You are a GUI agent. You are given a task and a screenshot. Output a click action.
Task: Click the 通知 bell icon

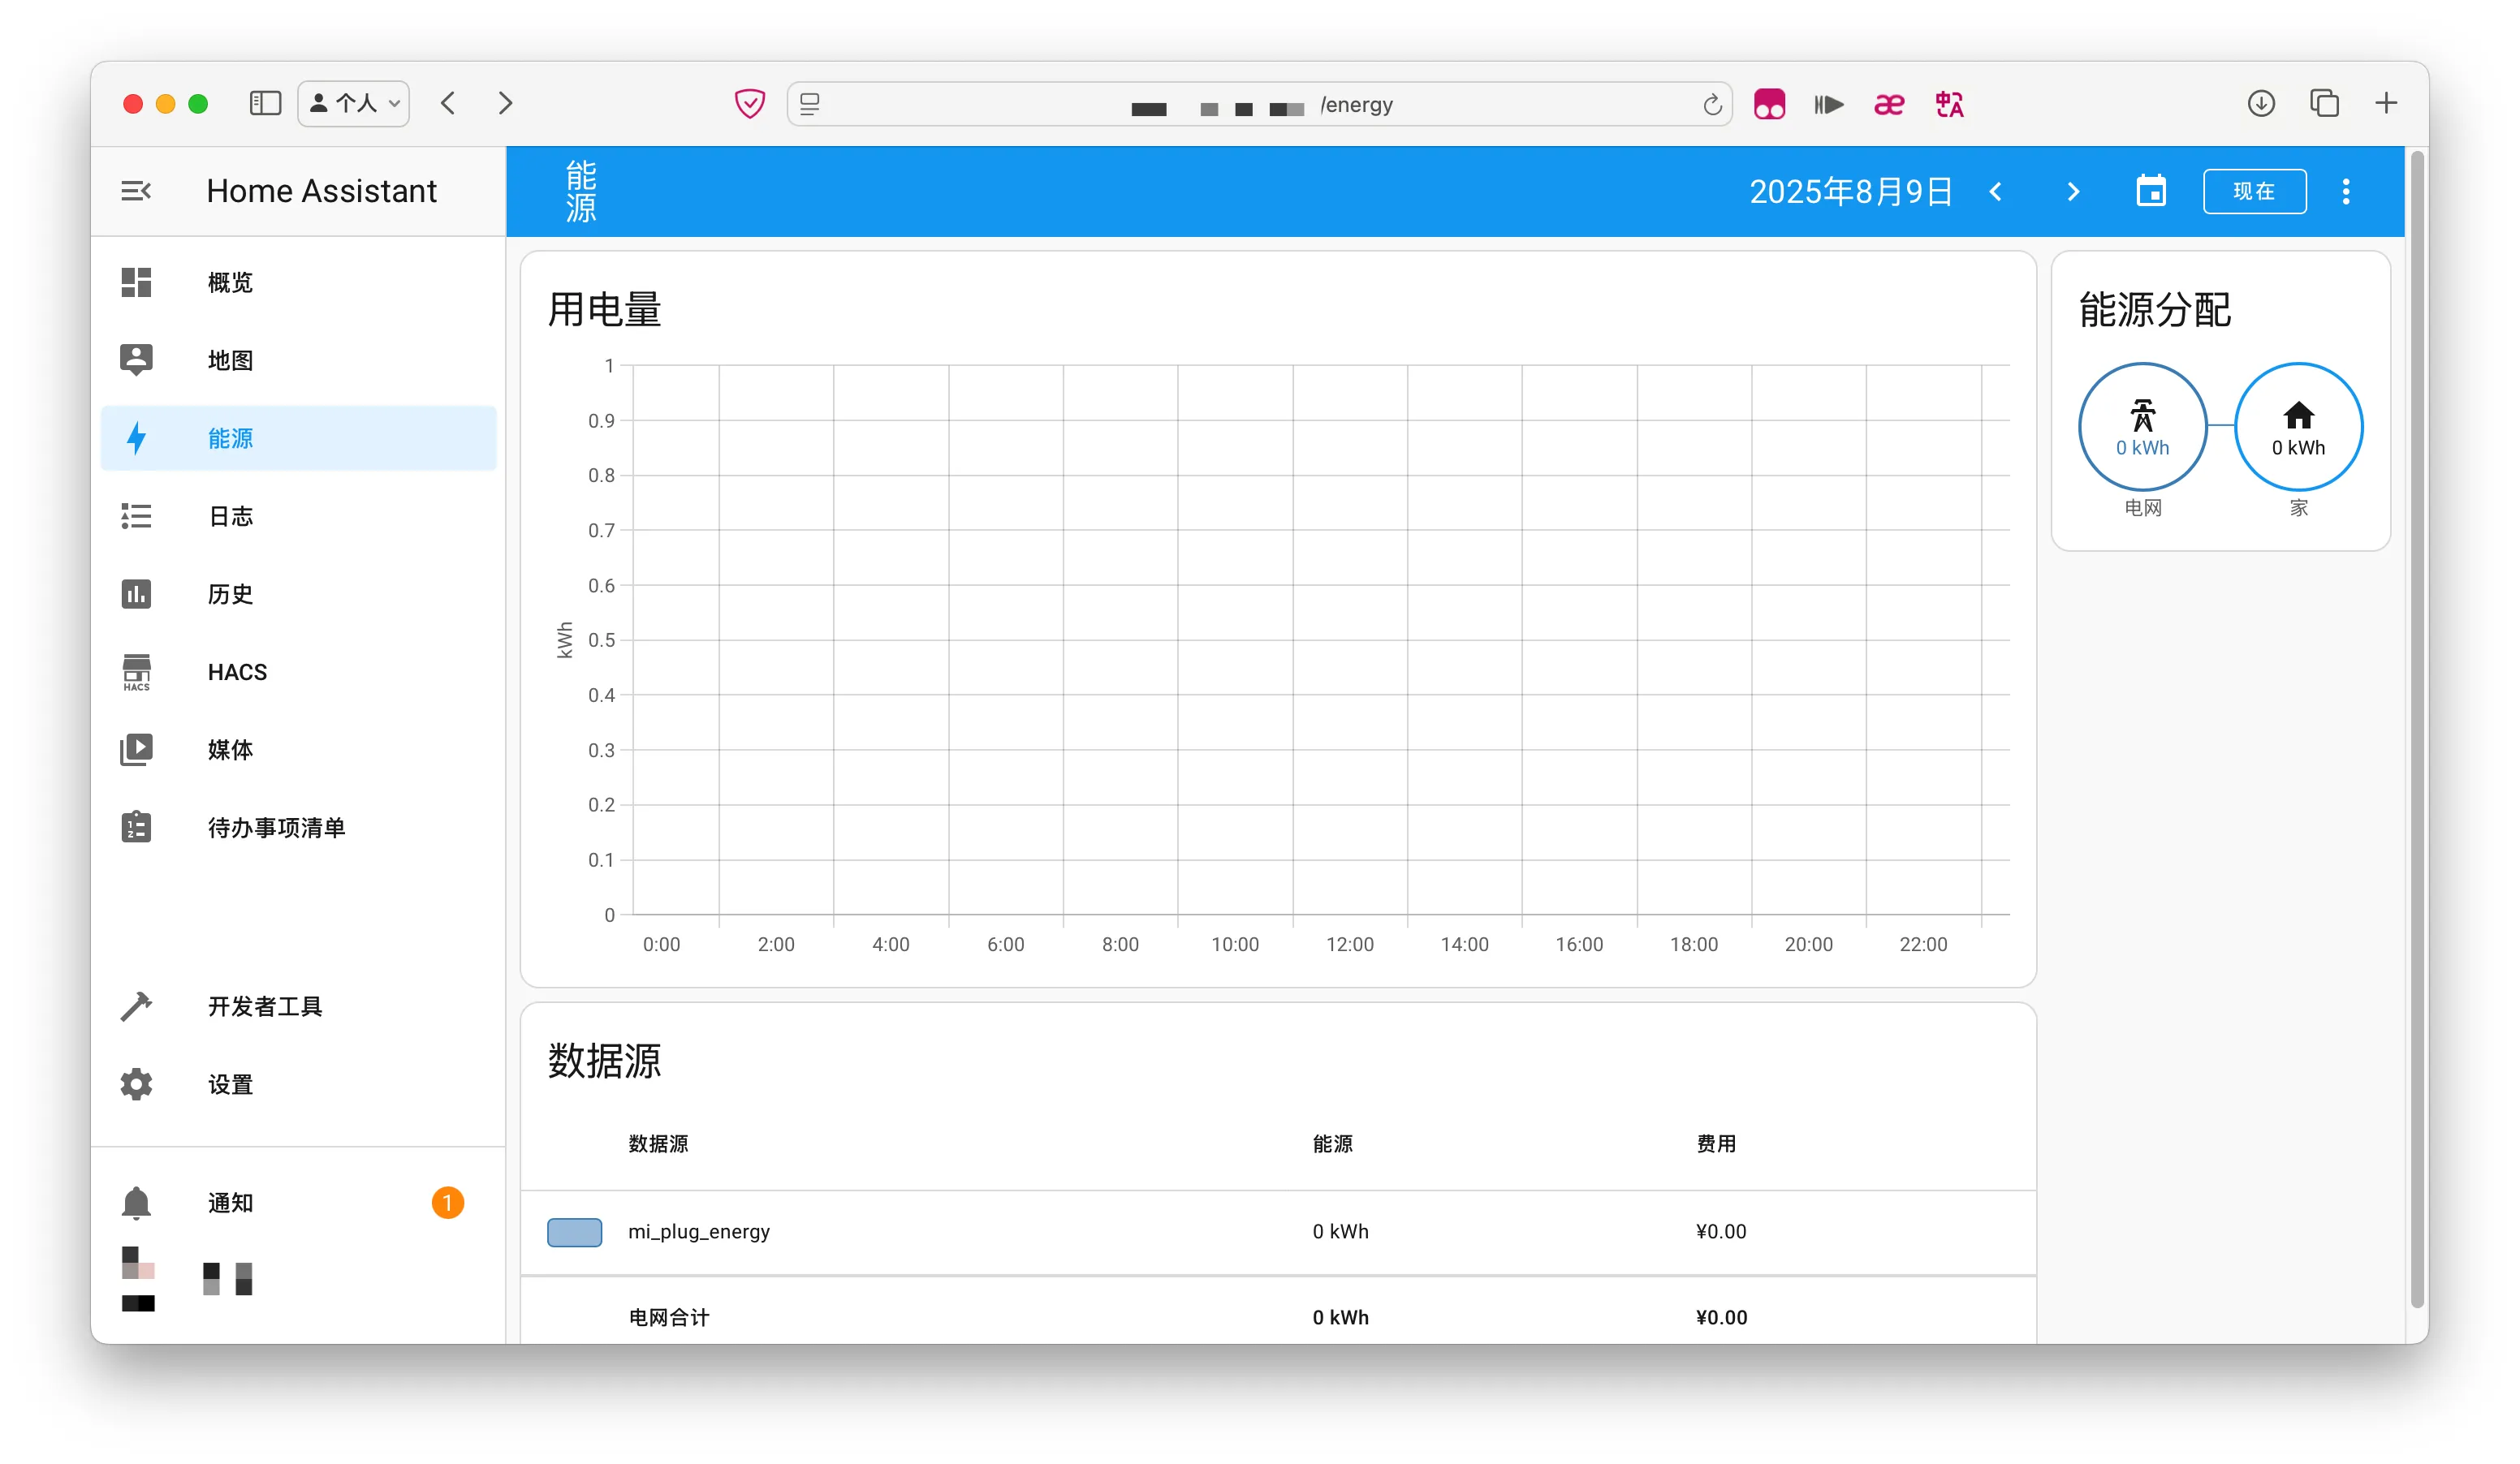coord(136,1203)
